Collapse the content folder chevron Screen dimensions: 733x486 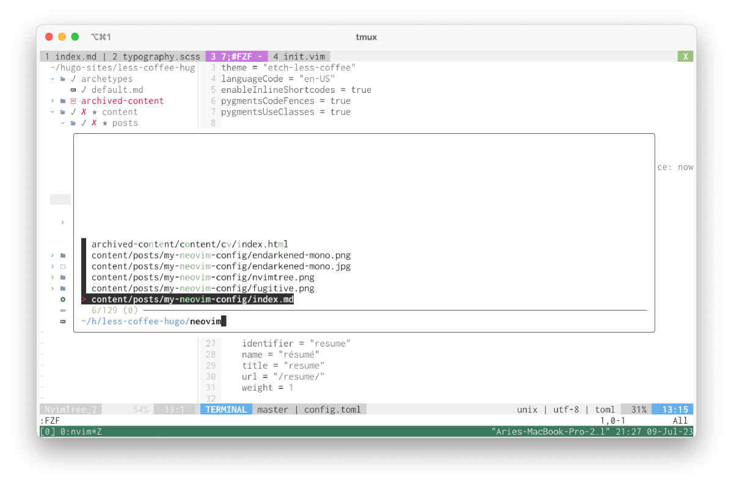53,112
